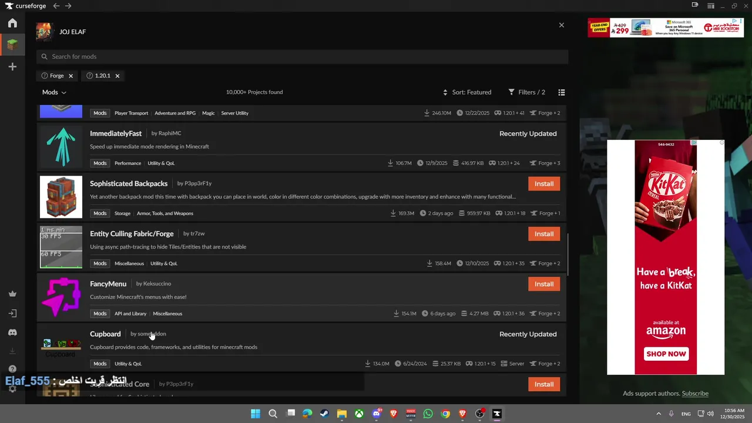The width and height of the screenshot is (752, 423).
Task: Click the Entity Culling FPS thumbnail
Action: pos(61,247)
